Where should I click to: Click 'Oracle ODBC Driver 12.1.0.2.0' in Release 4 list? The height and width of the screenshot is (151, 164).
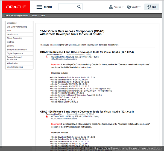pos(65,97)
